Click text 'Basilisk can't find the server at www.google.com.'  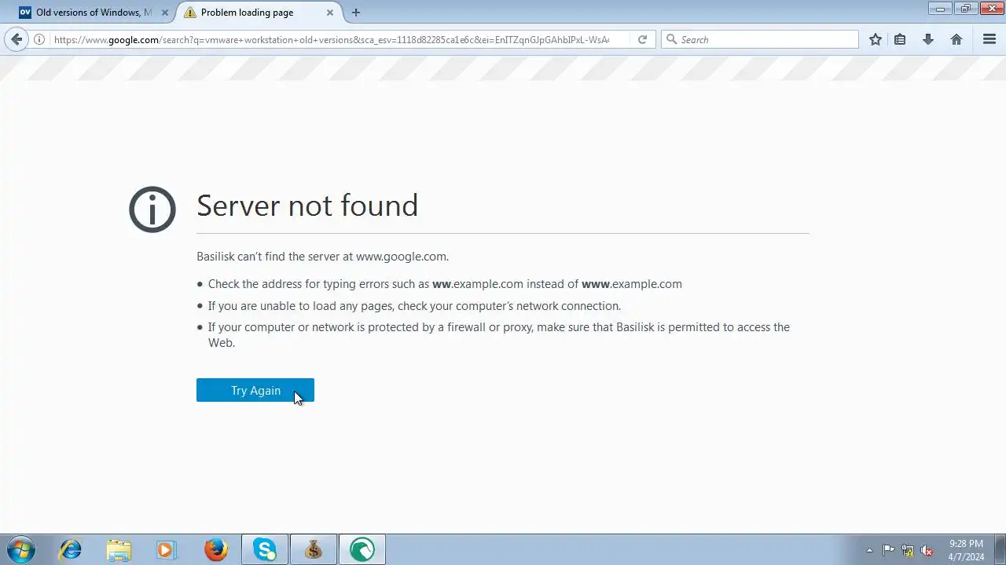(x=322, y=257)
